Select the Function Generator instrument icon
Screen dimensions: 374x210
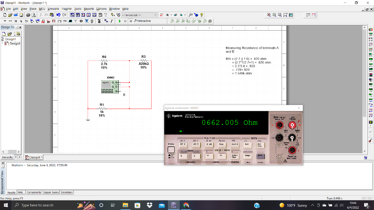point(371,34)
